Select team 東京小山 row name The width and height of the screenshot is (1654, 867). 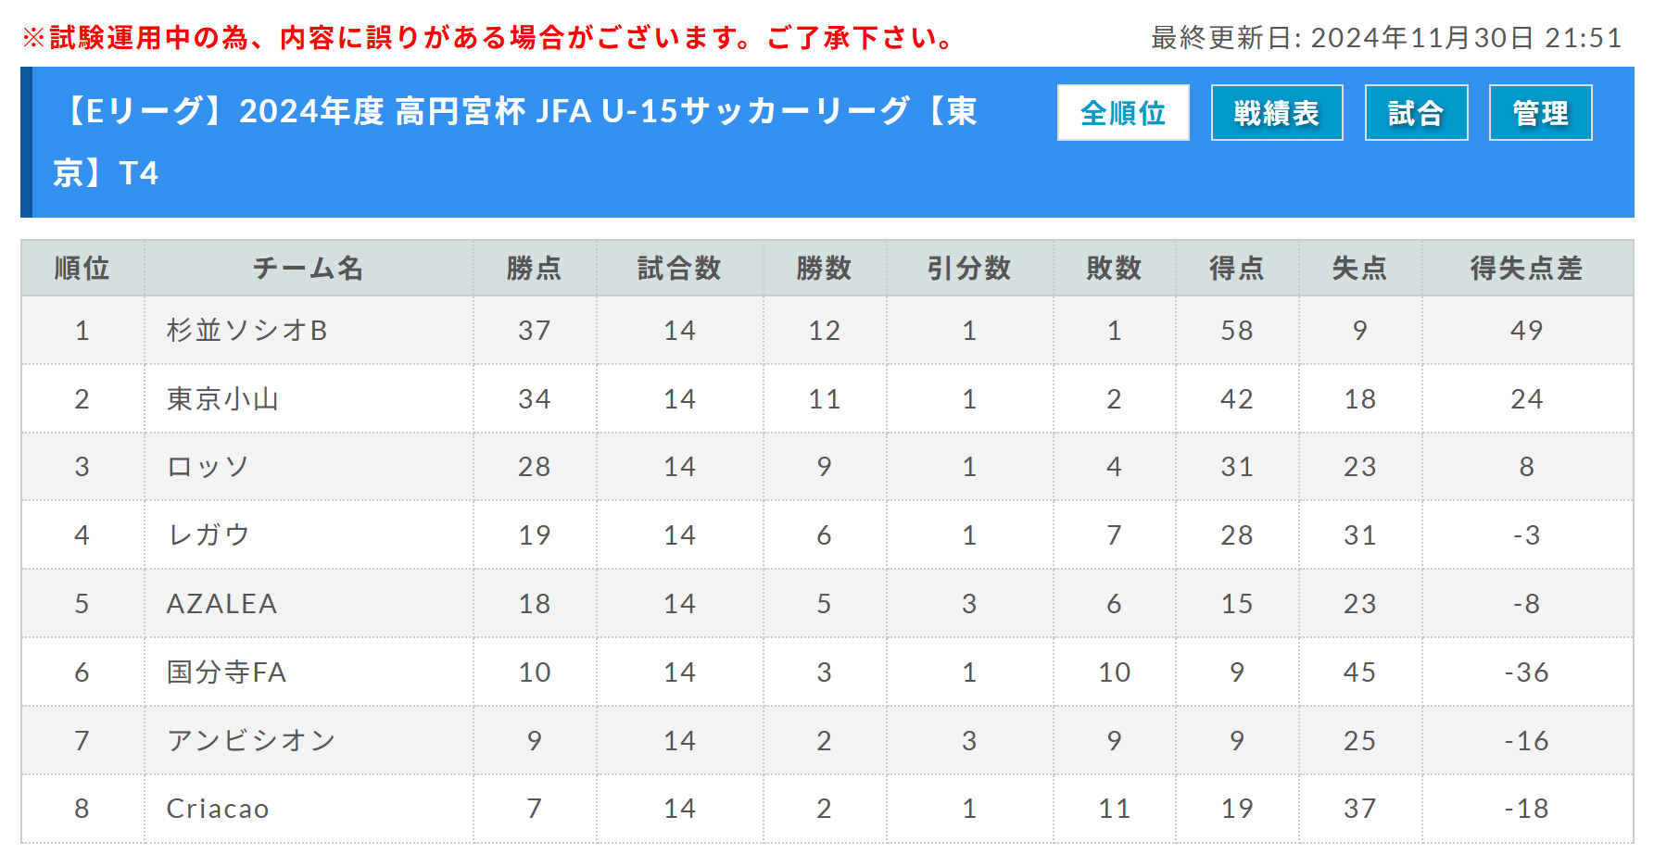(222, 399)
